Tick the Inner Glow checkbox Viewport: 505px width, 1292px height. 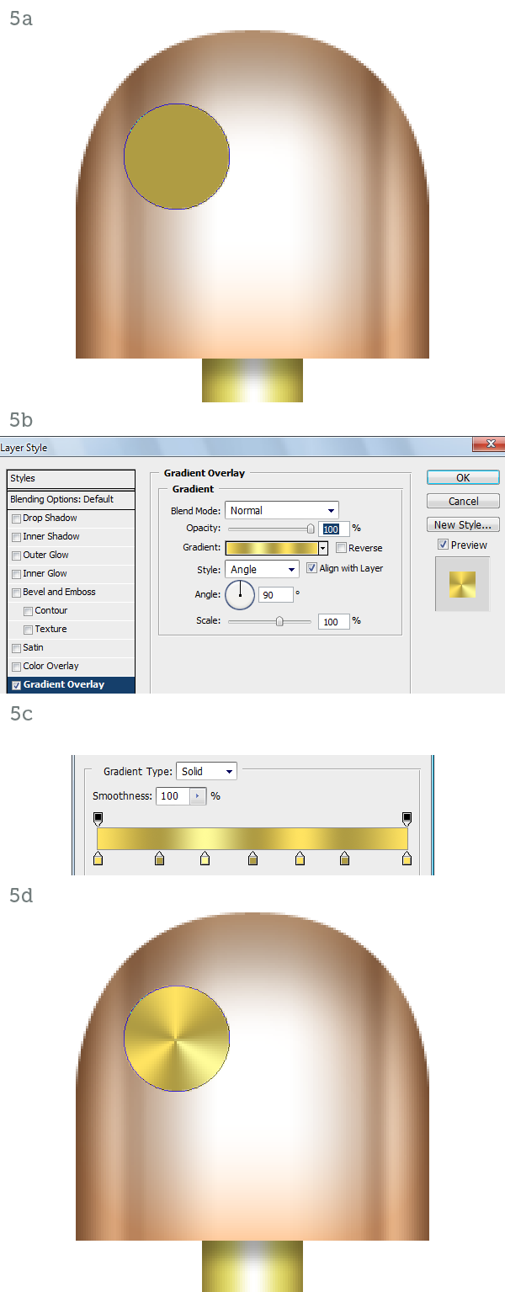pos(16,574)
